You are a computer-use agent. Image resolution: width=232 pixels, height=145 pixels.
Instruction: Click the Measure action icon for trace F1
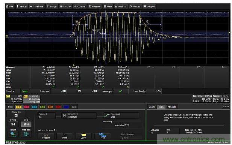pos(46,136)
